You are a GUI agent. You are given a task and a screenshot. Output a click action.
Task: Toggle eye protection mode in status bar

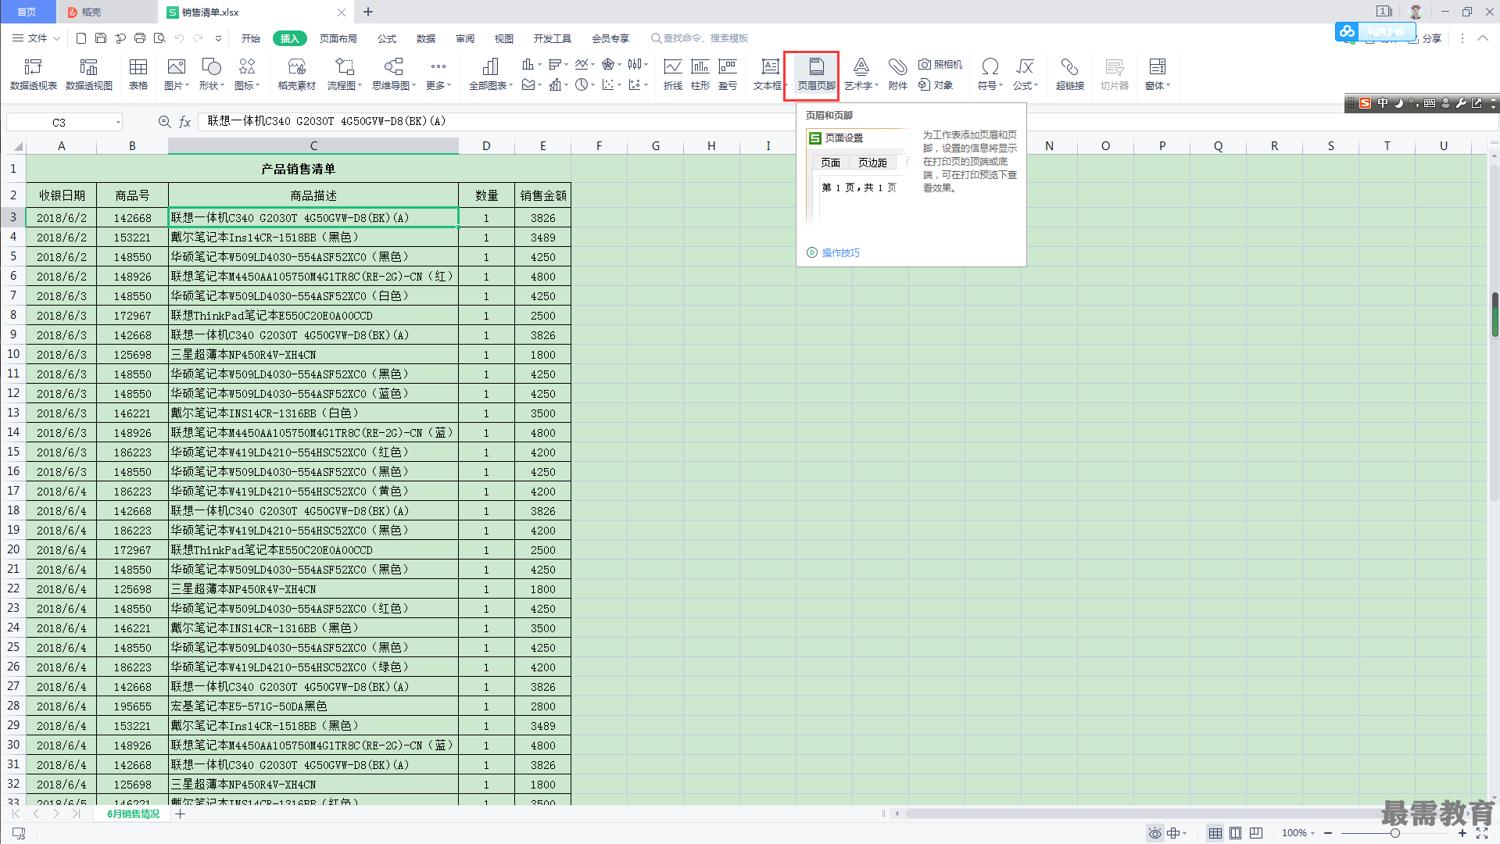pos(1155,833)
